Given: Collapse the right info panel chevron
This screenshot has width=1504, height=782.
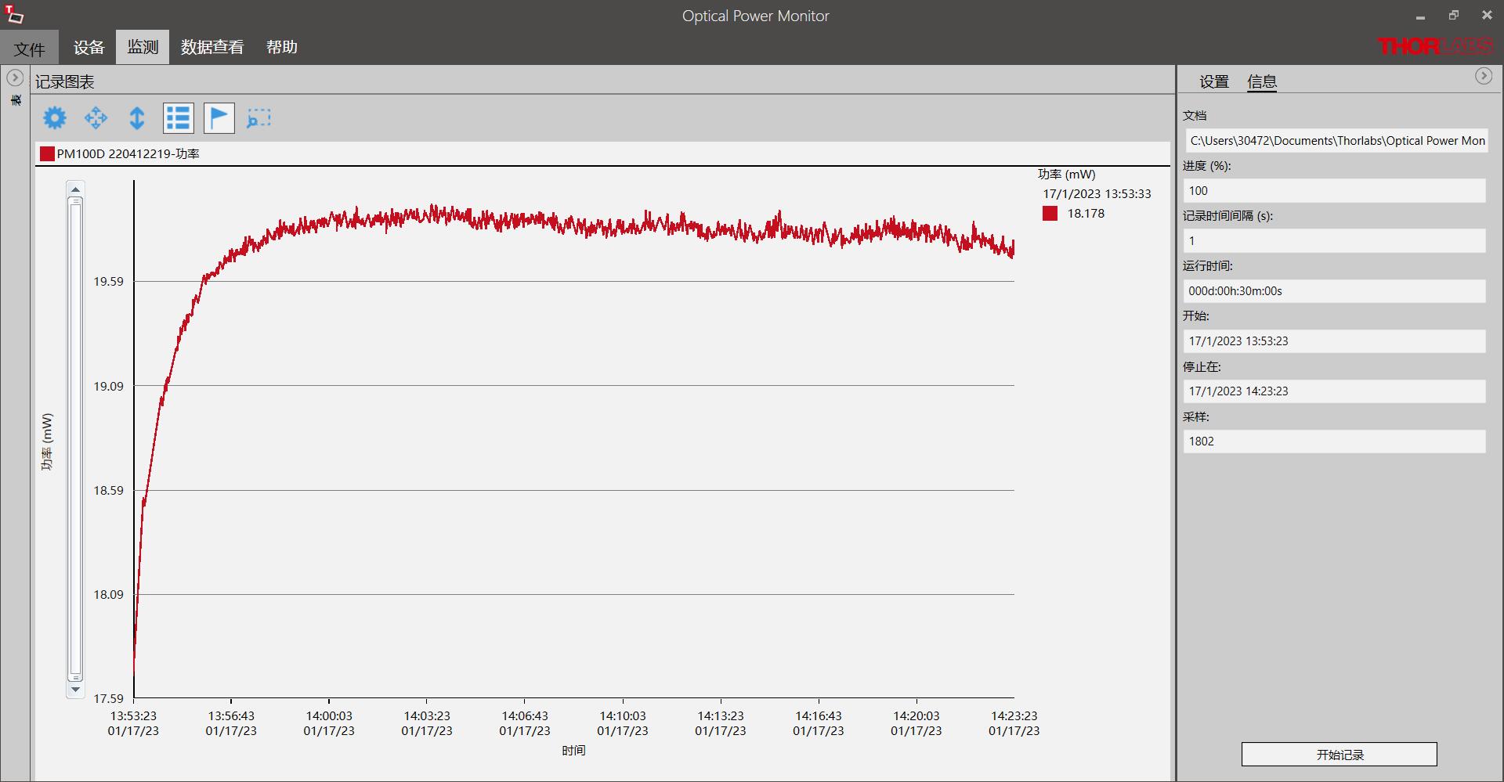Looking at the screenshot, I should (x=1483, y=76).
